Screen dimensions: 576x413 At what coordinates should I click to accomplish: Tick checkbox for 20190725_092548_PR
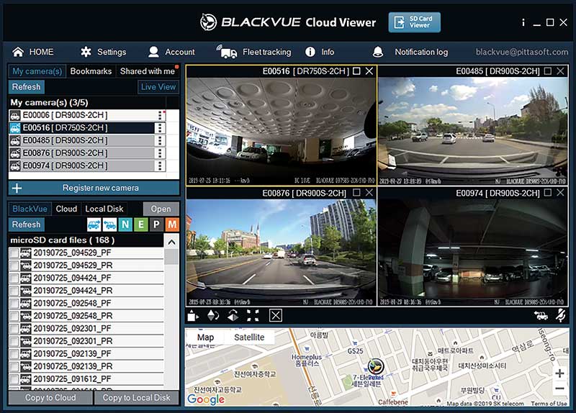14,316
